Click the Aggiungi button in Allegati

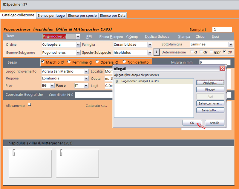210,82
